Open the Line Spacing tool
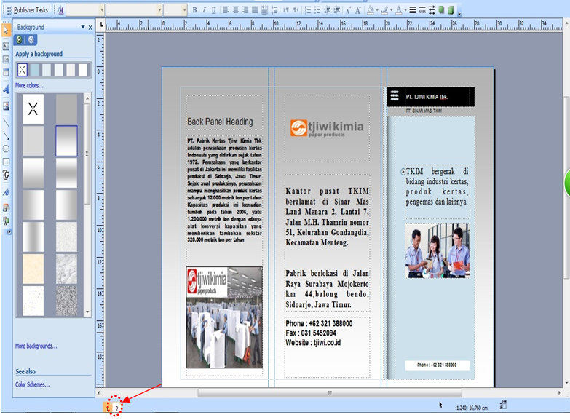 coord(274,10)
